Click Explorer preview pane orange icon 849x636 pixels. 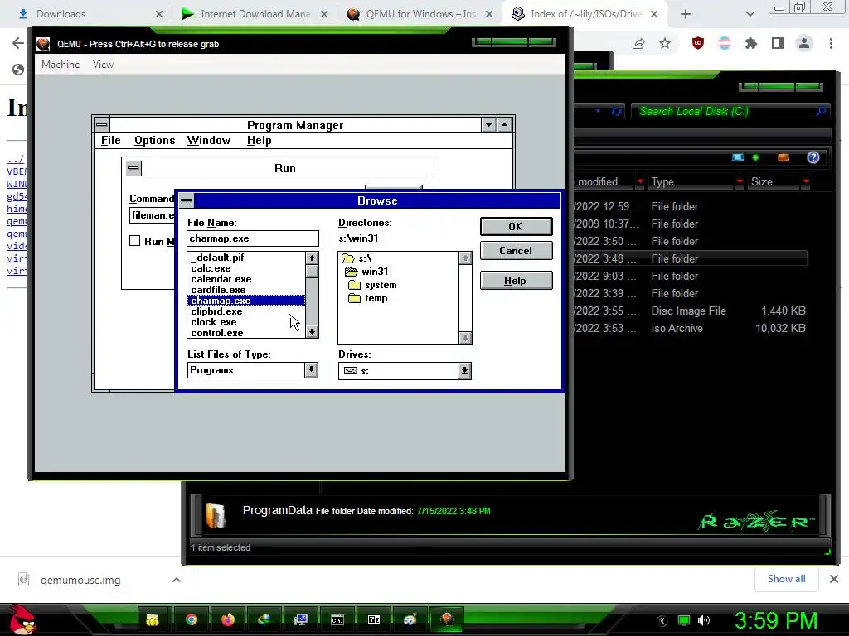pos(783,157)
